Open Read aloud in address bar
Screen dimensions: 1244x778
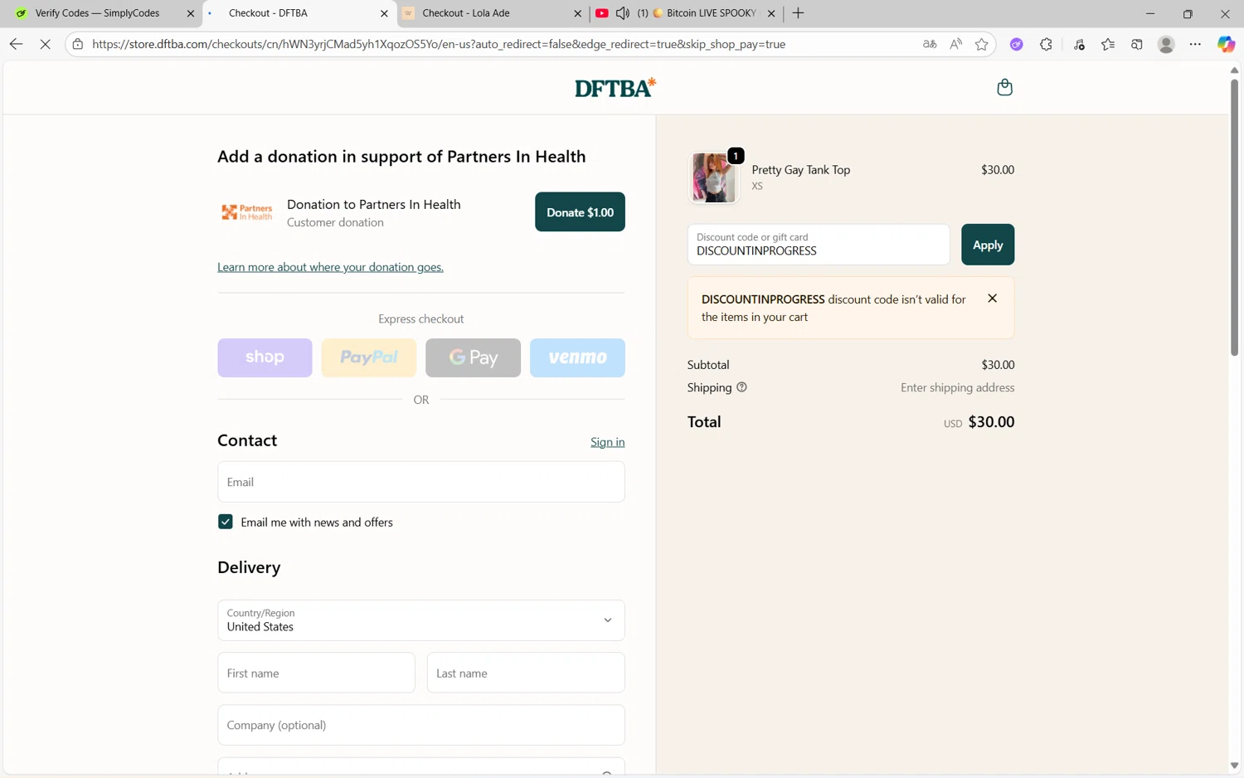(956, 44)
